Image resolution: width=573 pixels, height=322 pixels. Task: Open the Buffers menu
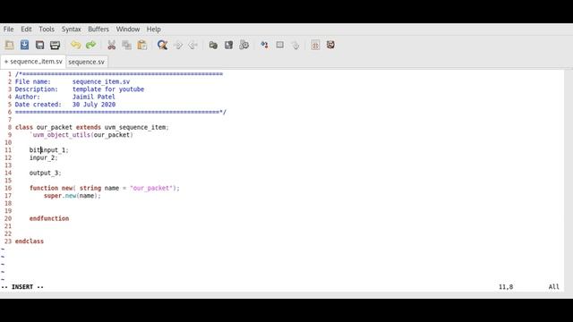coord(98,30)
